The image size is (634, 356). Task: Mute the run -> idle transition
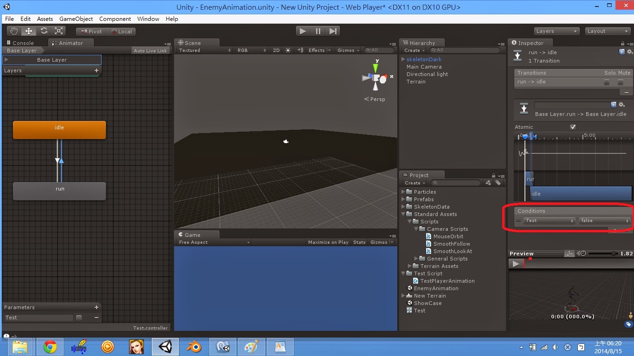coord(620,82)
